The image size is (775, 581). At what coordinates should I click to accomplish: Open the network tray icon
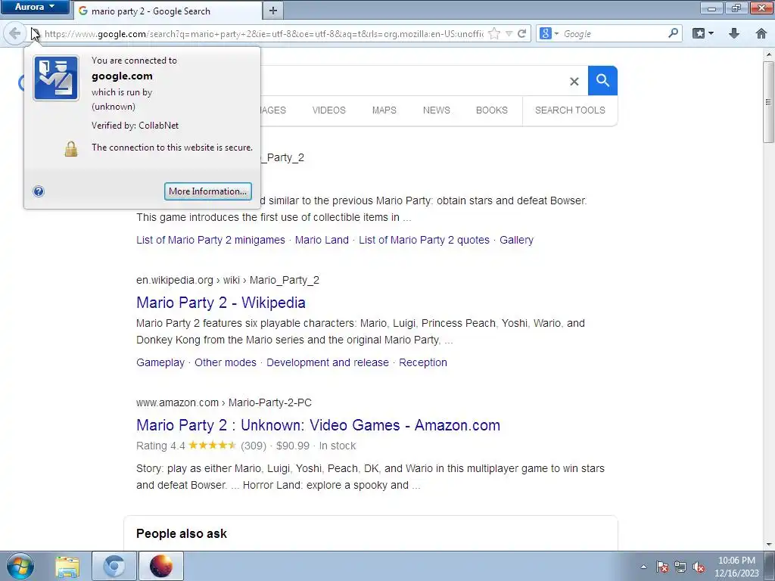[680, 567]
